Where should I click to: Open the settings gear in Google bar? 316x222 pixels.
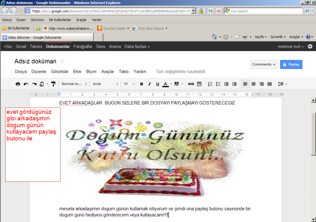pos(310,46)
